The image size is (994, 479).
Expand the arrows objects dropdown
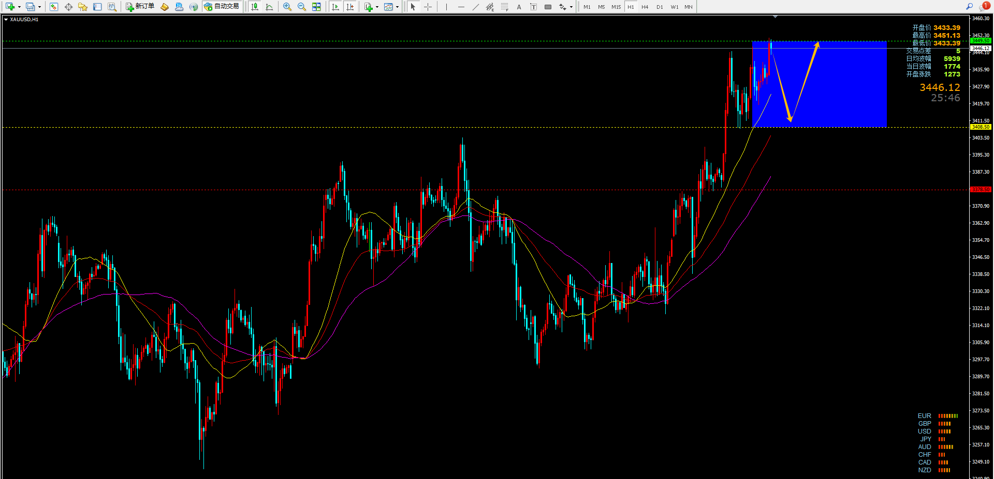point(571,7)
